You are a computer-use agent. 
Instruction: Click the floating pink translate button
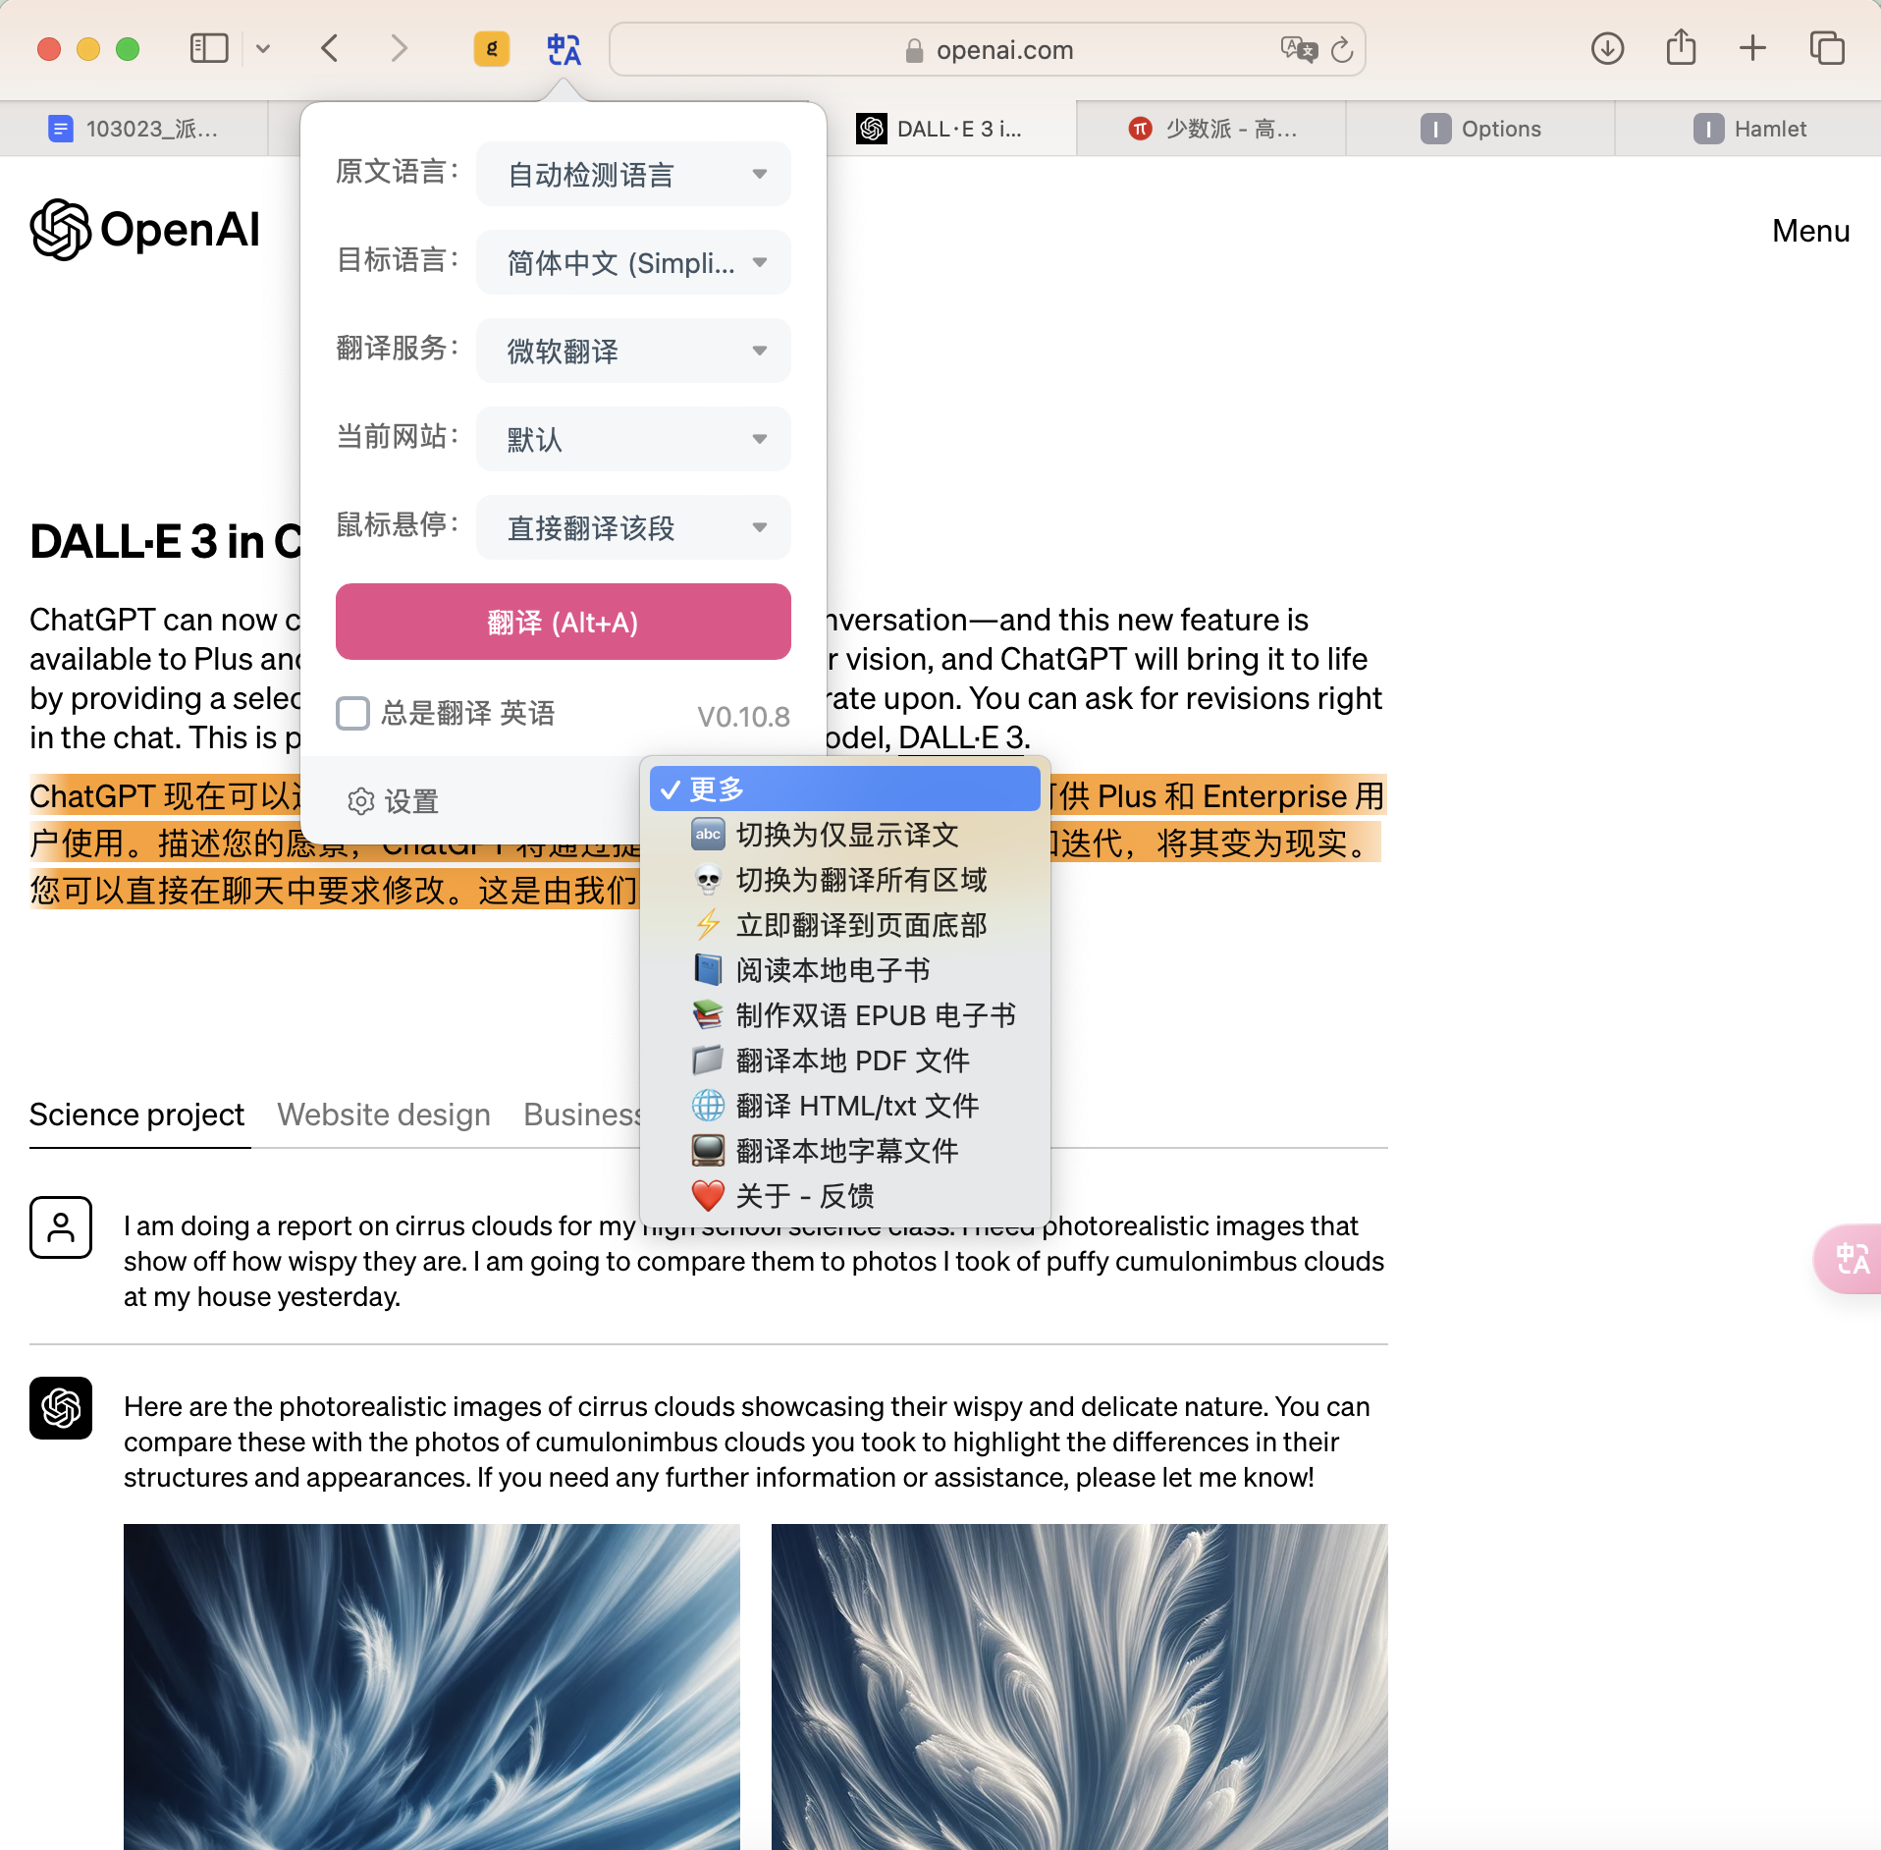click(x=1850, y=1258)
